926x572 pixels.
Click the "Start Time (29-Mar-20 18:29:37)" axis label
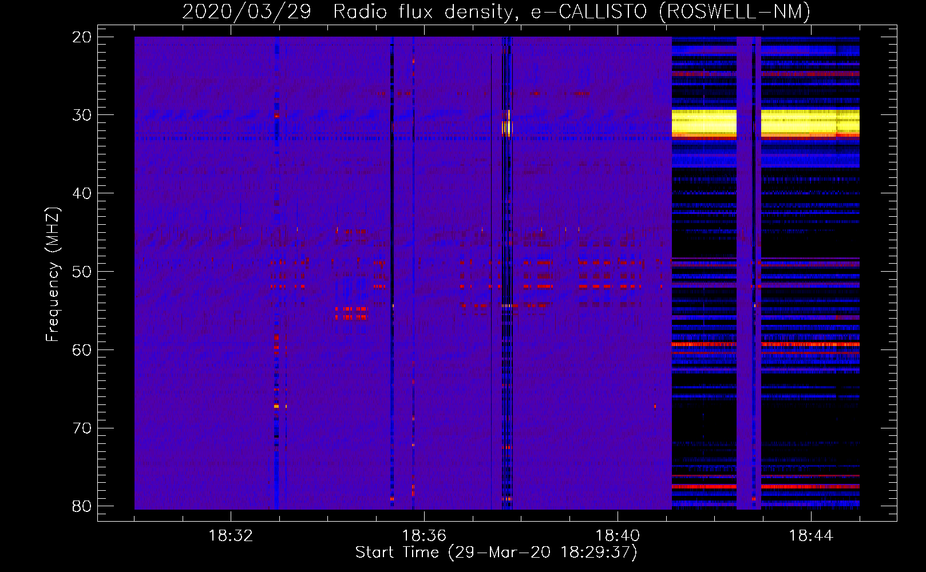(x=496, y=552)
